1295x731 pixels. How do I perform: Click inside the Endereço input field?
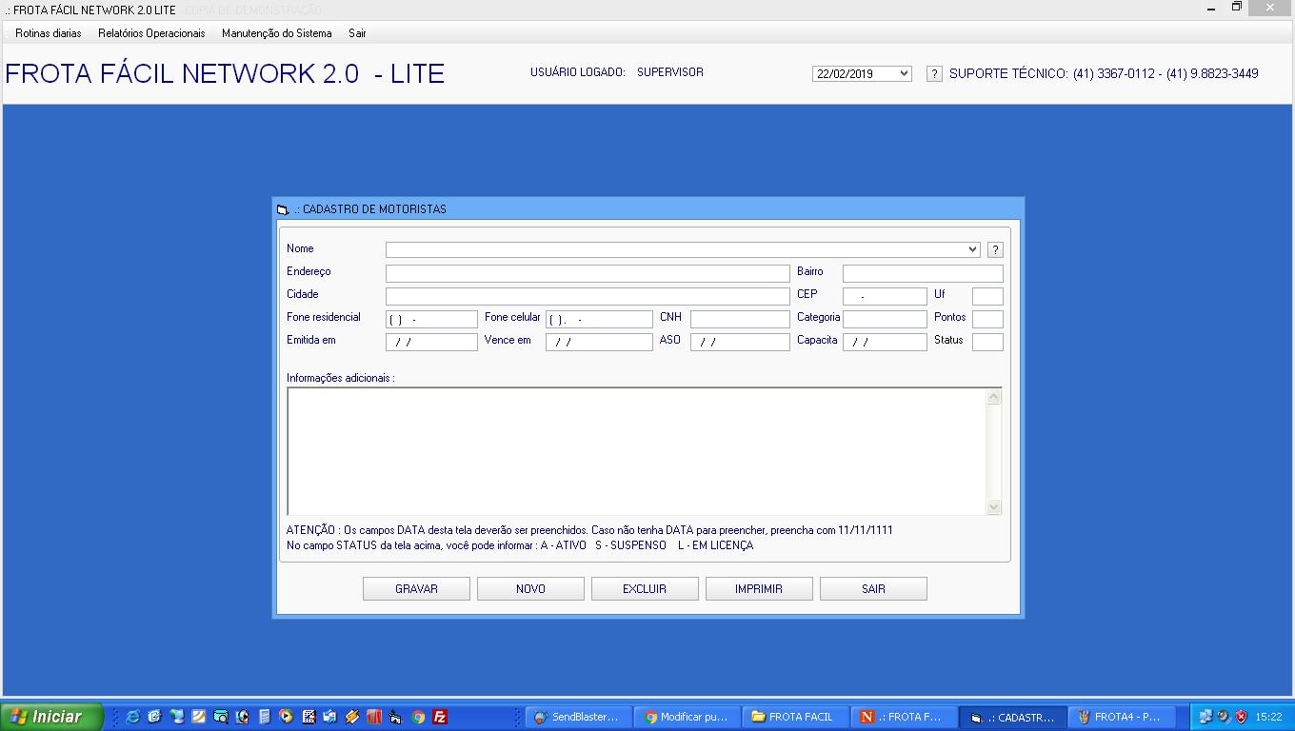(x=586, y=272)
